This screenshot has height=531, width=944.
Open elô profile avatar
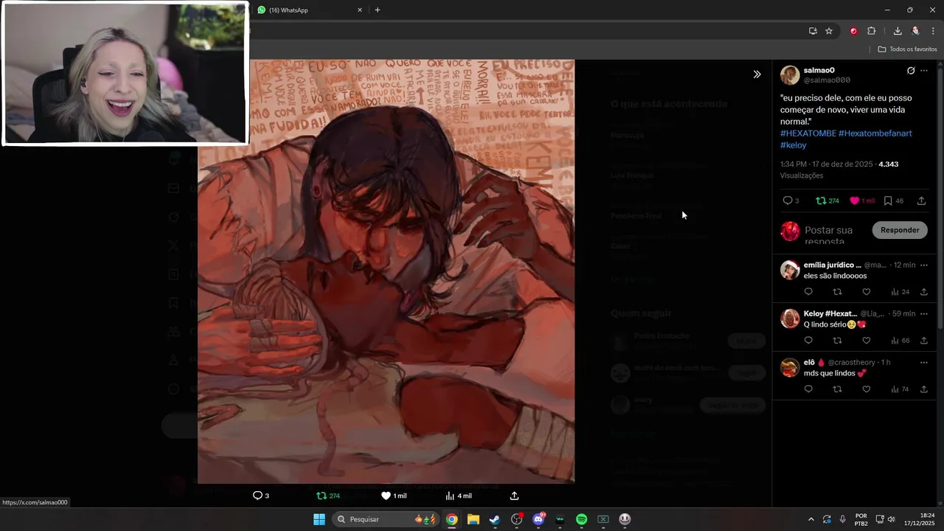(790, 367)
